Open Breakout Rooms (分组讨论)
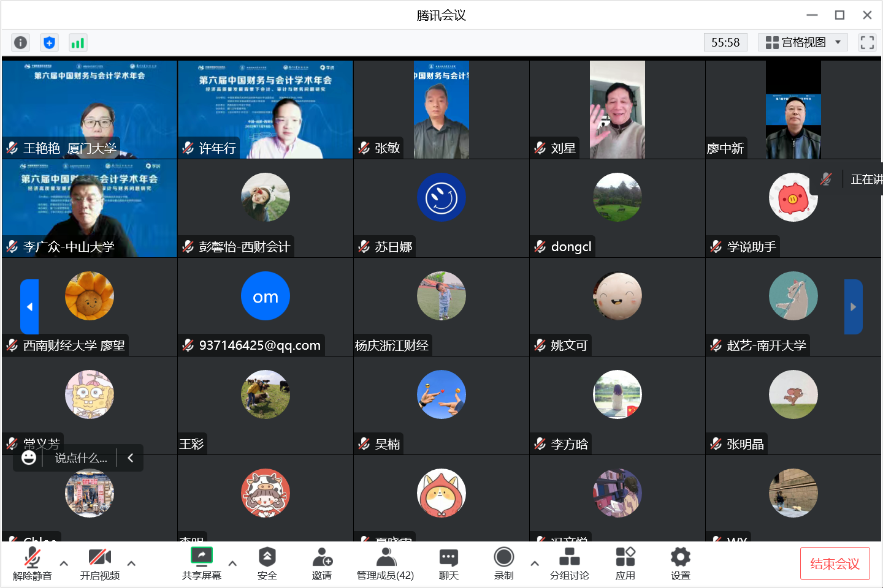The height and width of the screenshot is (588, 883). [x=569, y=563]
